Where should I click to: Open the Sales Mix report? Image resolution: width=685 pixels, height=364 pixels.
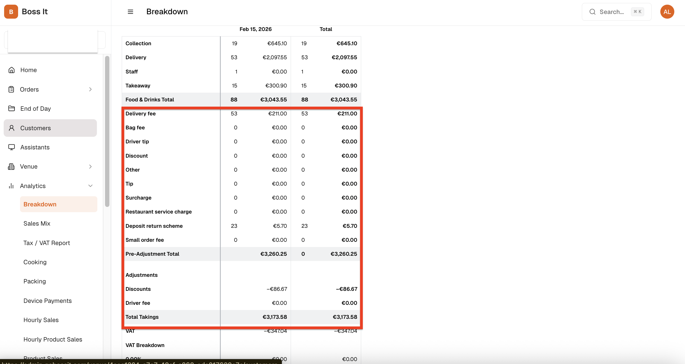pos(37,223)
